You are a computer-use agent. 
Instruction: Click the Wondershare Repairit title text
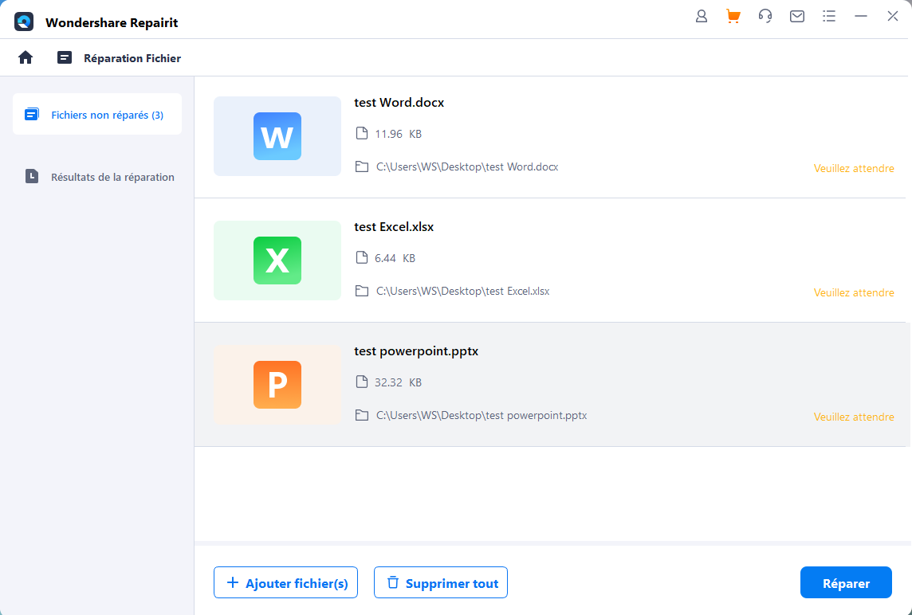click(x=112, y=22)
